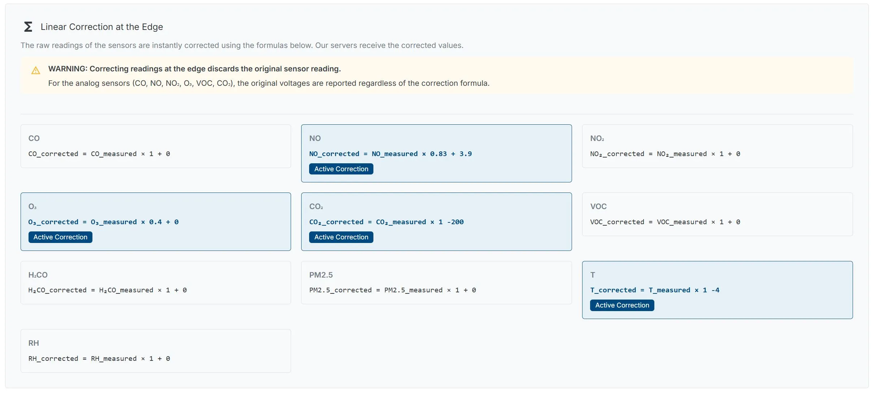The height and width of the screenshot is (394, 875).
Task: Click the O₃_corrected formula text
Action: tap(103, 222)
